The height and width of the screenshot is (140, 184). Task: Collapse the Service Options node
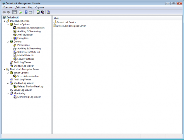click(x=8, y=24)
